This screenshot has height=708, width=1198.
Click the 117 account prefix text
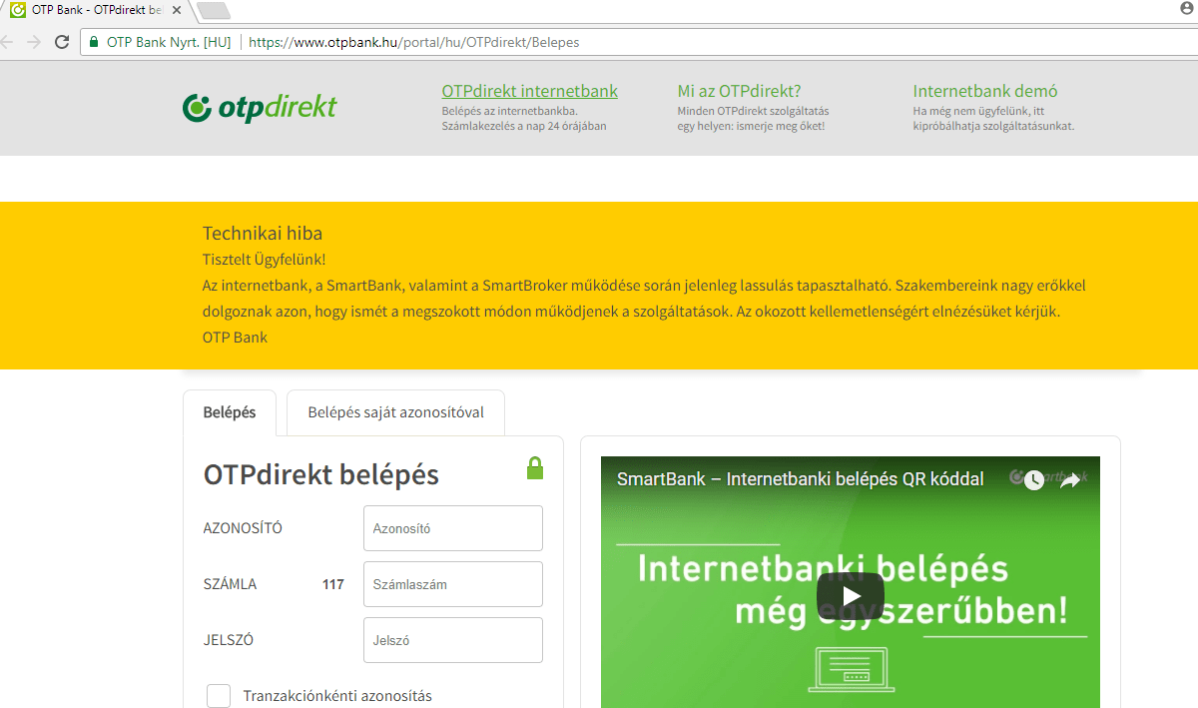(x=333, y=584)
